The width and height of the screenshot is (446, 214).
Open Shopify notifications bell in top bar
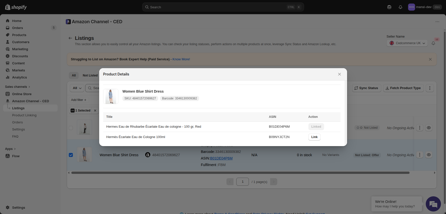click(x=400, y=7)
